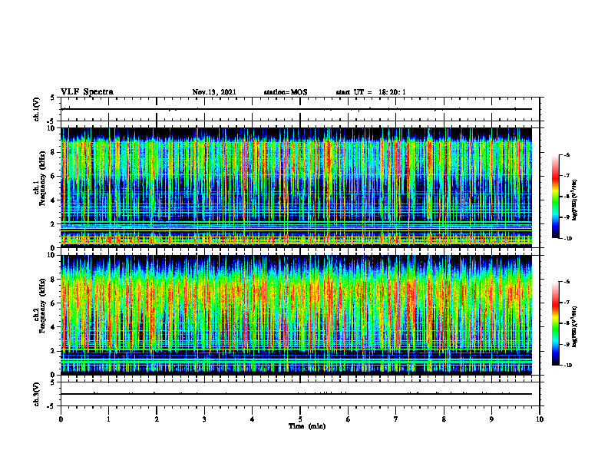Click the time-axis tick label '7'
The width and height of the screenshot is (608, 470).
click(396, 419)
